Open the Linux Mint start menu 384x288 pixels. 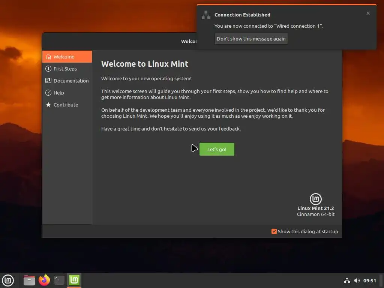pos(8,280)
